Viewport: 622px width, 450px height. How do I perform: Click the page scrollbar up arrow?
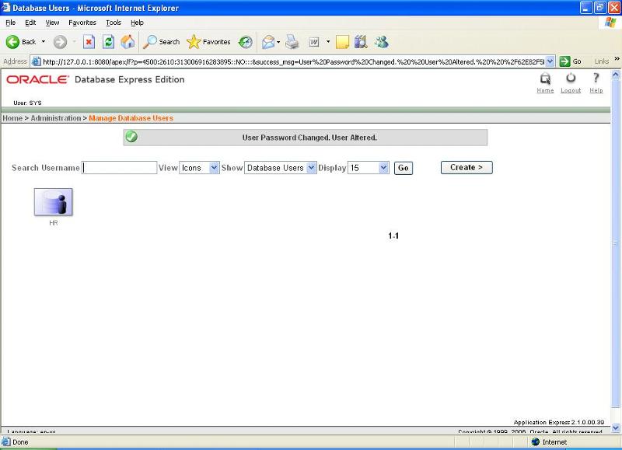(616, 75)
